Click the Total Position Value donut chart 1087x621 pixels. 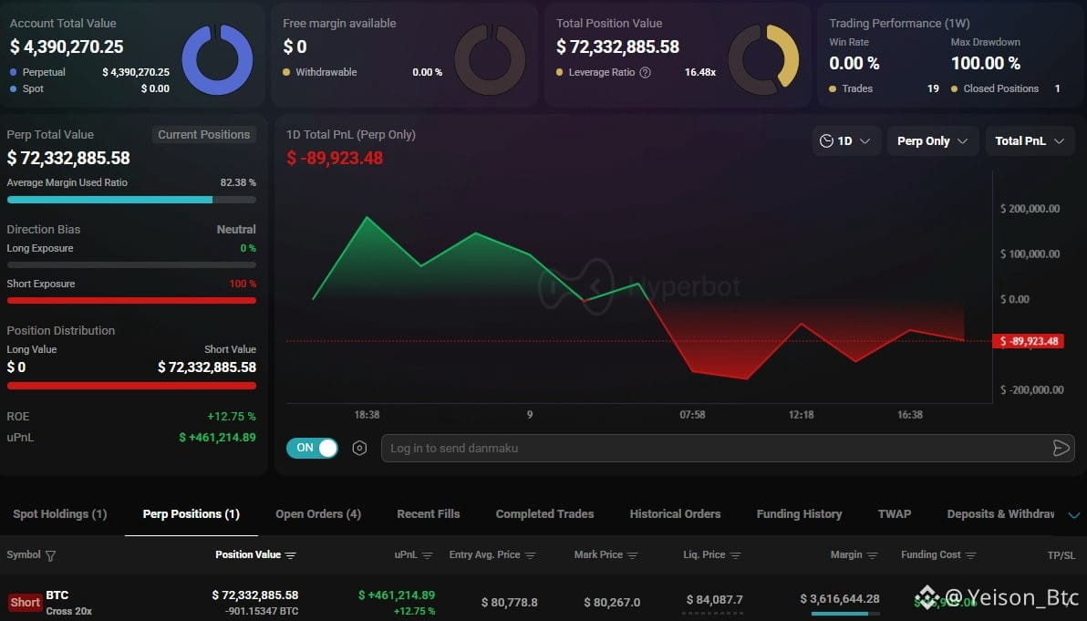tap(763, 59)
